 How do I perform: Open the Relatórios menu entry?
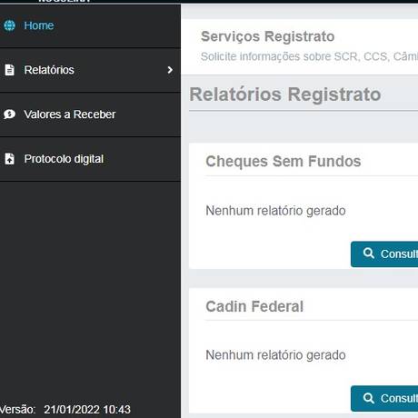(x=90, y=70)
